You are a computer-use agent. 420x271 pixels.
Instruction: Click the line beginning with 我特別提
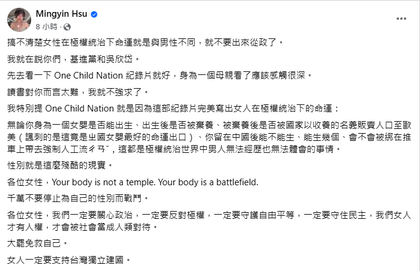173,109
